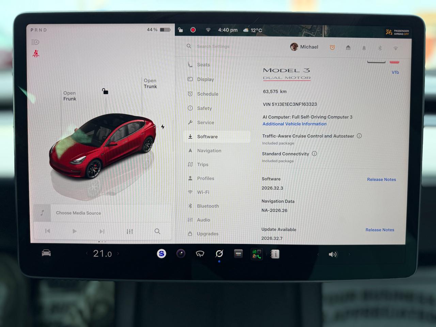Raise volume with right chevron
Image resolution: width=436 pixels, height=327 pixels.
[349, 254]
